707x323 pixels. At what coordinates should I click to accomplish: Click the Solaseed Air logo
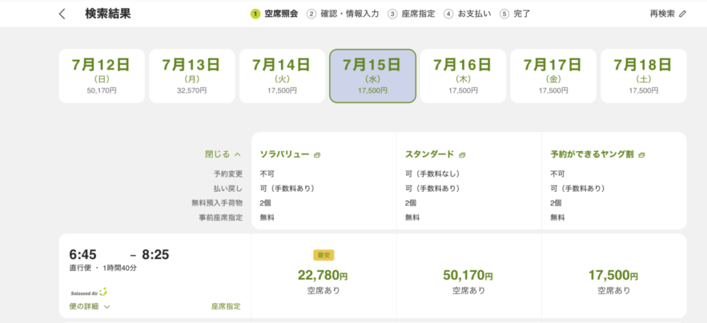coord(89,292)
